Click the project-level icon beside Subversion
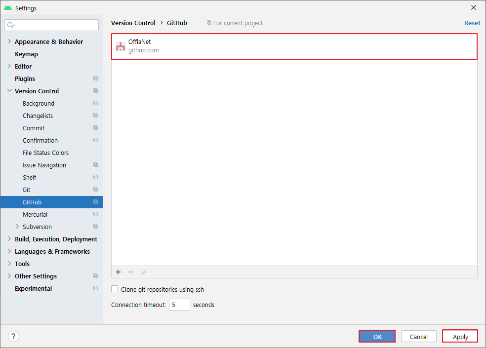This screenshot has height=348, width=486. coord(95,227)
